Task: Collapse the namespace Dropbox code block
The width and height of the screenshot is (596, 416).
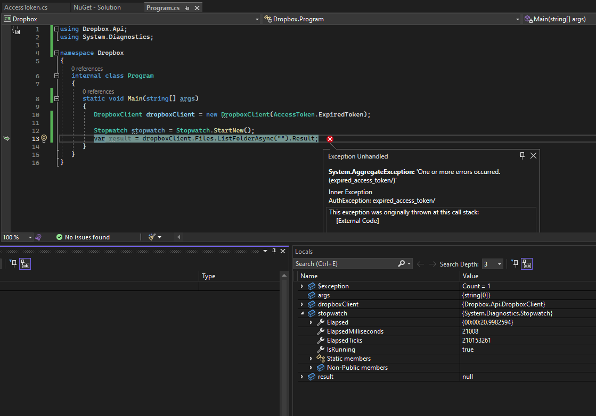Action: tap(56, 53)
